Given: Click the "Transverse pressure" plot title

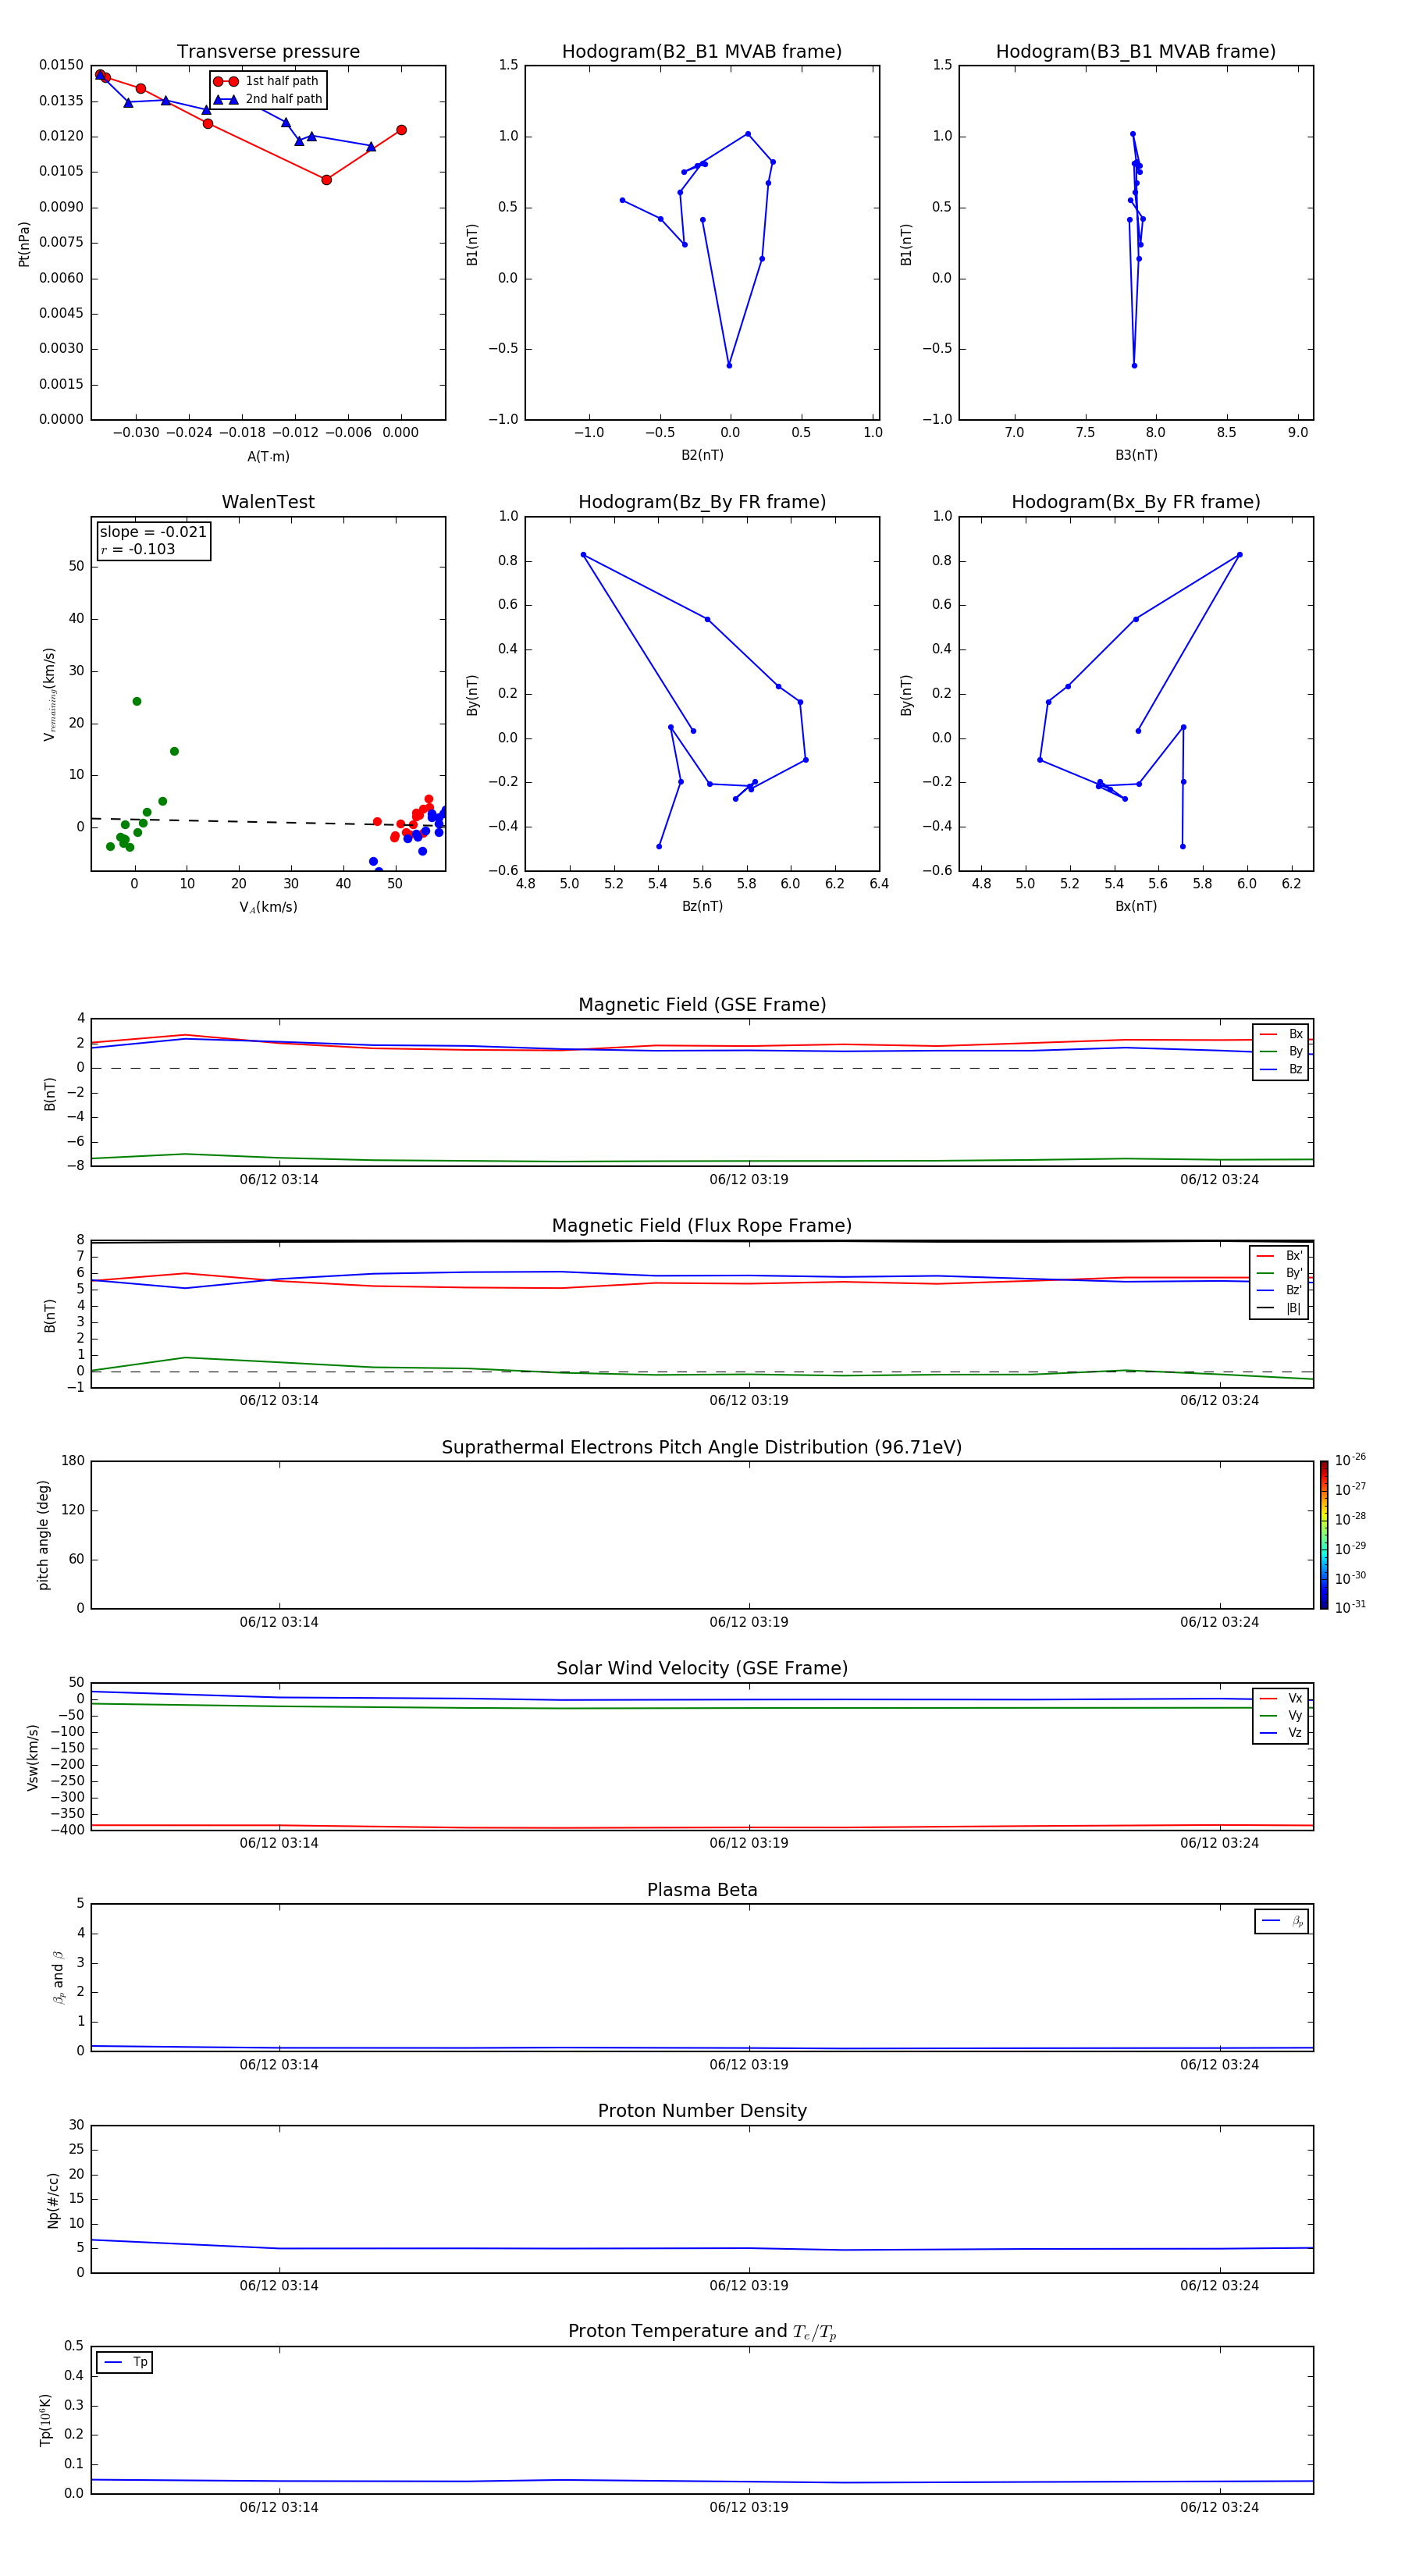Looking at the screenshot, I should [x=268, y=52].
